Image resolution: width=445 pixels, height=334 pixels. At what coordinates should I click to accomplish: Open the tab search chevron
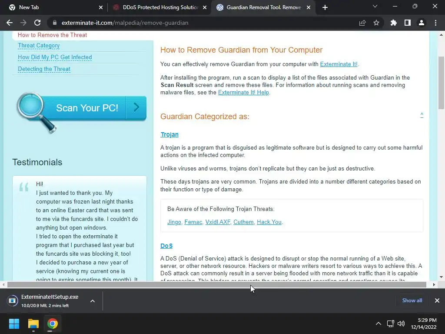(375, 6)
